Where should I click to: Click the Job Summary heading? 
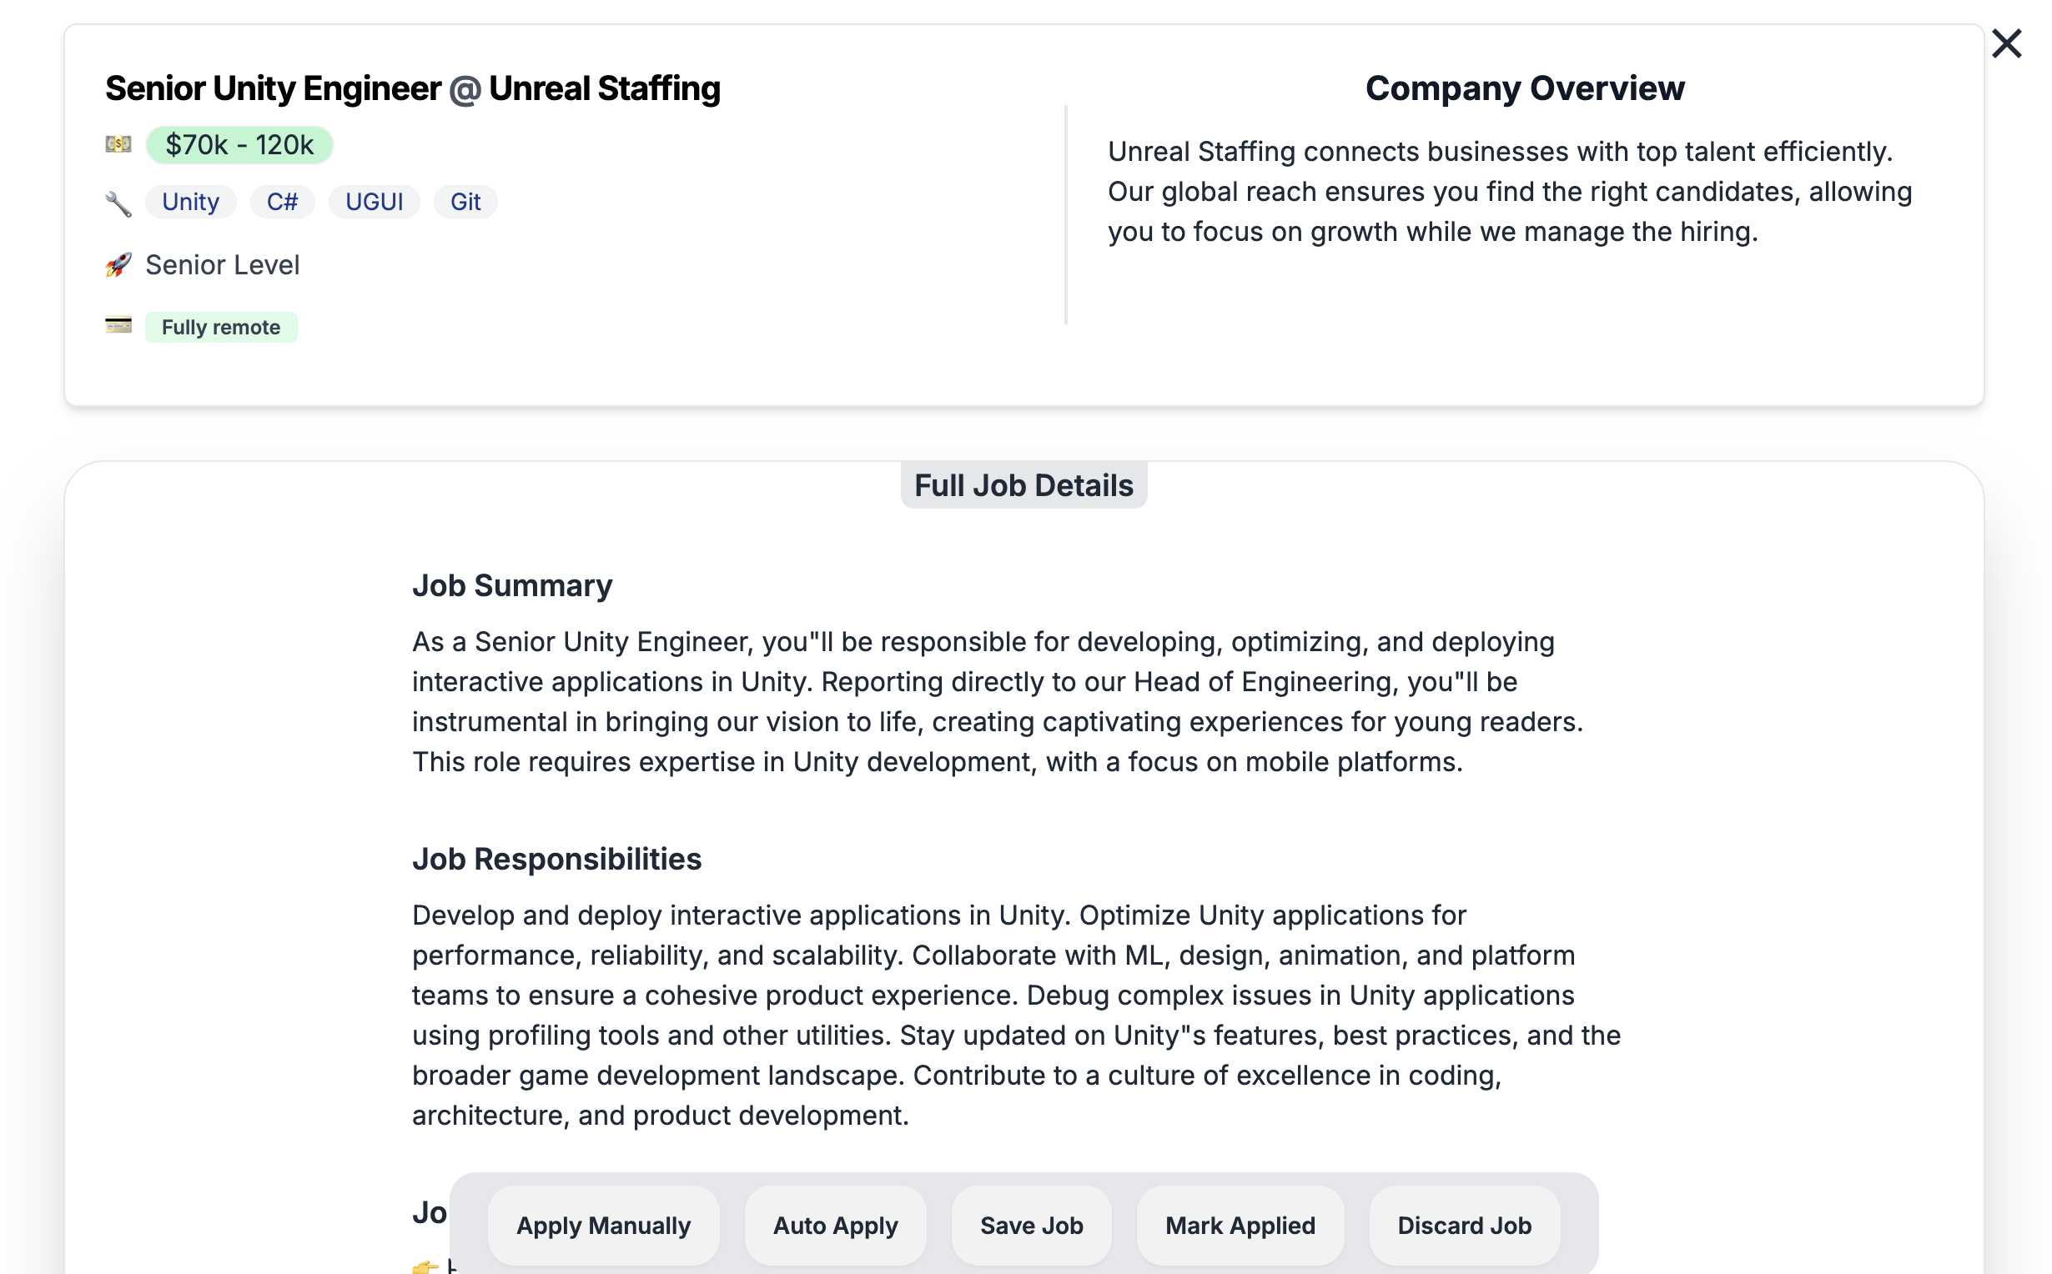(511, 585)
